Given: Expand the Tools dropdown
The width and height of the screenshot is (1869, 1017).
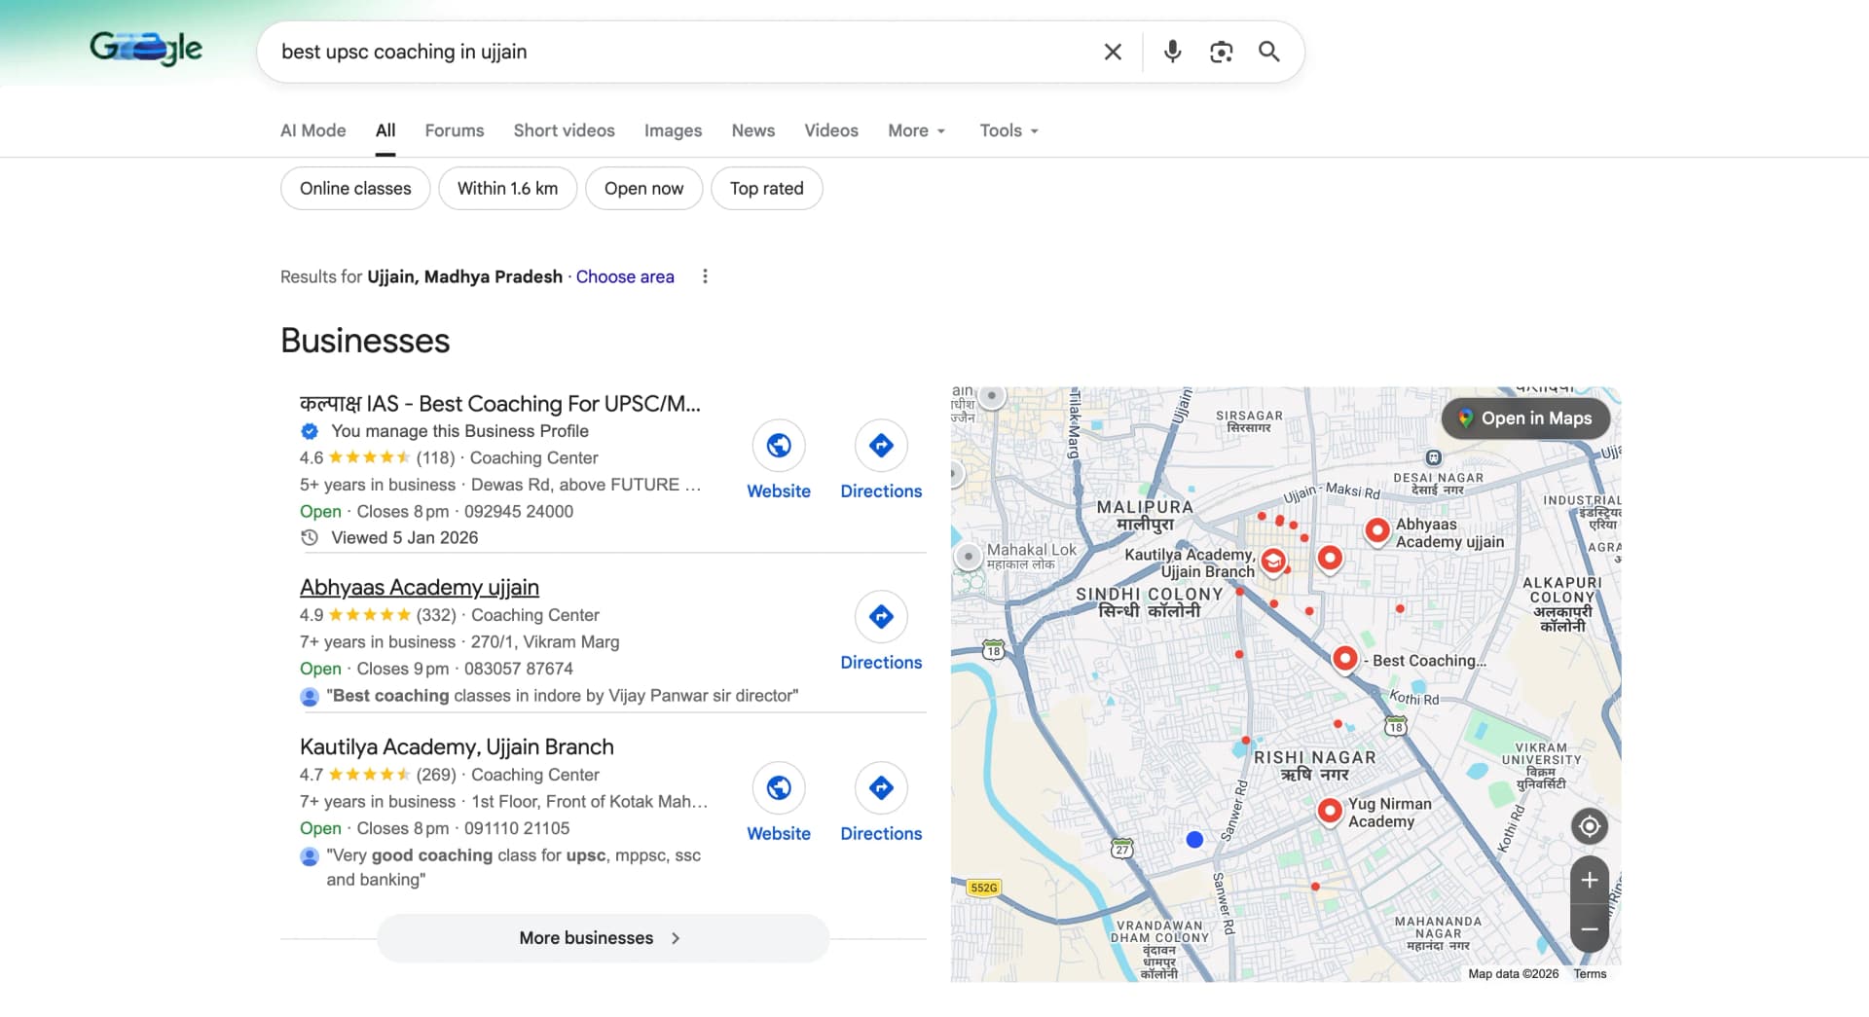Looking at the screenshot, I should (1009, 130).
